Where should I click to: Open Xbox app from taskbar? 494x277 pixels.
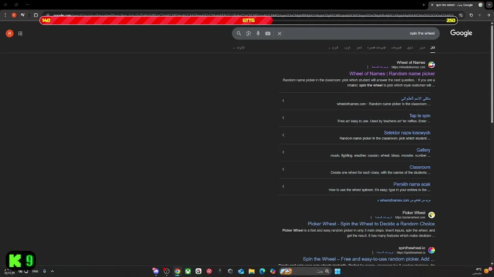(188, 271)
